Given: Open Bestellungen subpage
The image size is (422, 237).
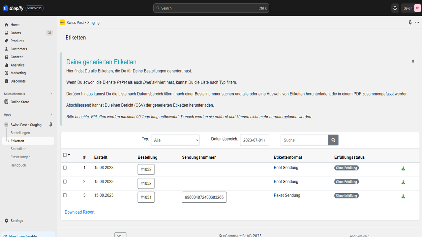Looking at the screenshot, I should [20, 133].
